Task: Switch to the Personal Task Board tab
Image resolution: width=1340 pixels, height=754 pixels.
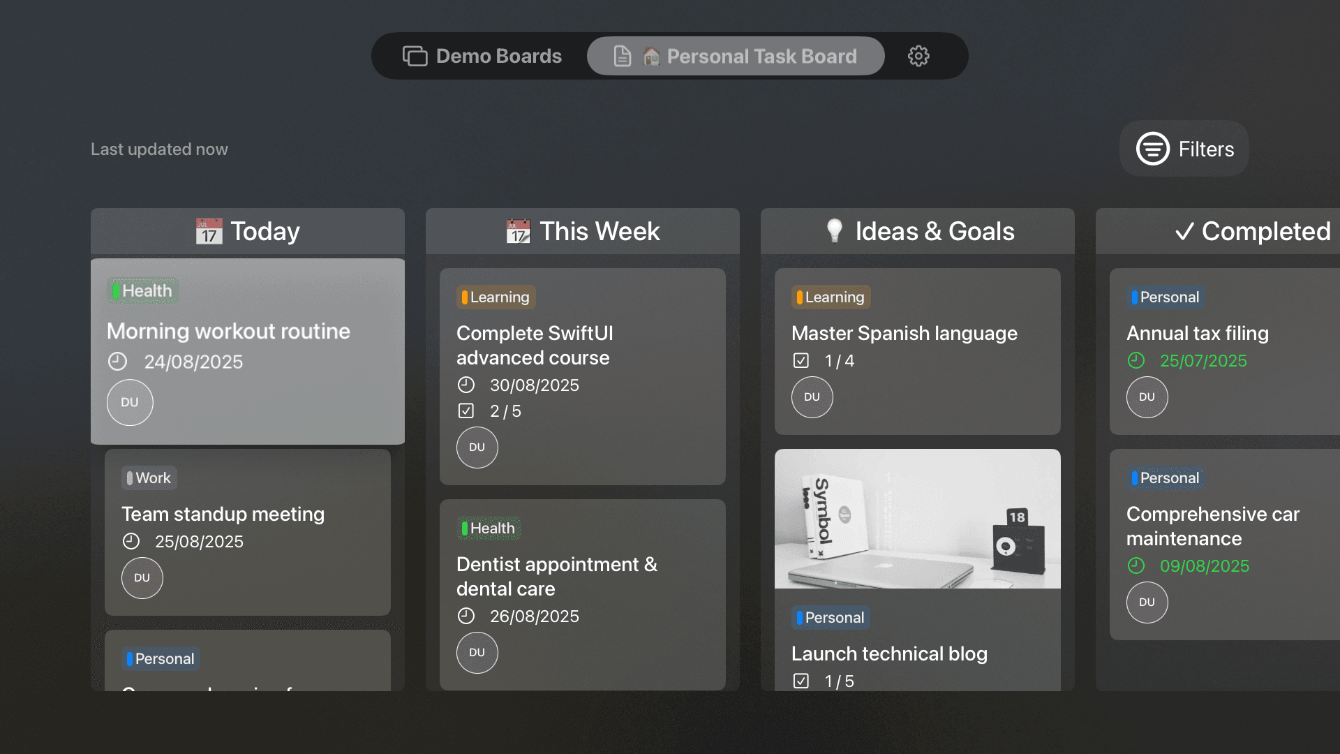Action: click(735, 56)
